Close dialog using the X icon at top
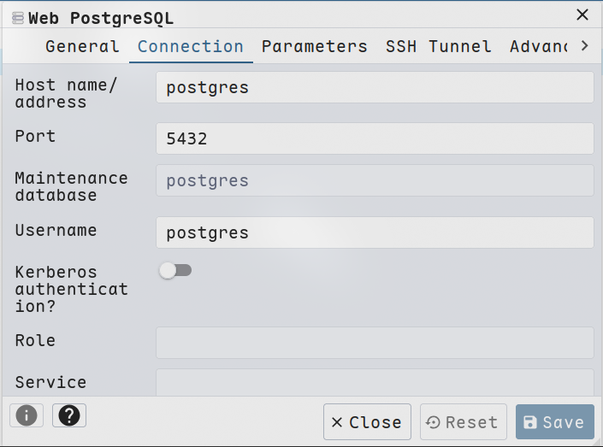Viewport: 603px width, 447px height. coord(582,15)
